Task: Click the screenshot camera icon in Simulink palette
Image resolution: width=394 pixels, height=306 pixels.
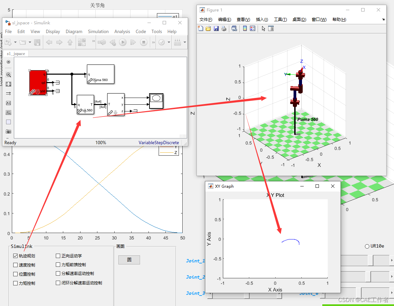Action: click(8, 131)
